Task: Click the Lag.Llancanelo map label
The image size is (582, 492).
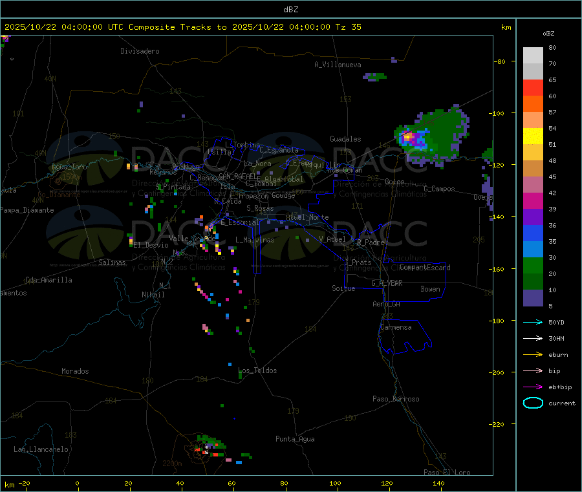Action: tap(41, 449)
